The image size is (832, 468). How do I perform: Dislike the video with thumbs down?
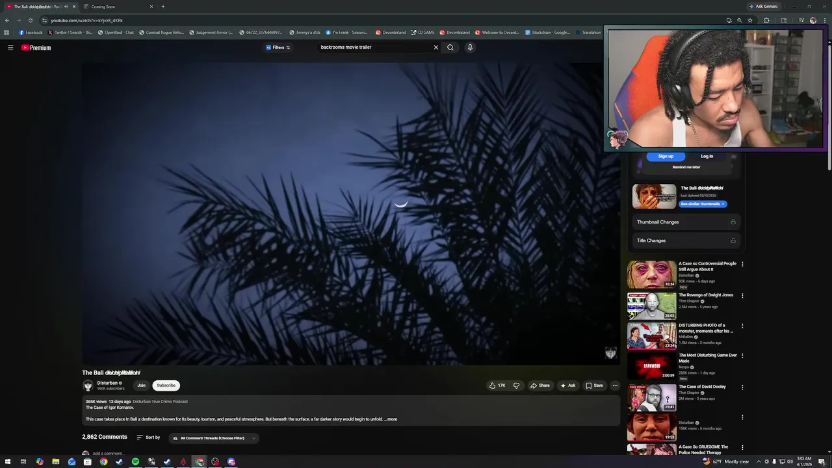pyautogui.click(x=517, y=385)
